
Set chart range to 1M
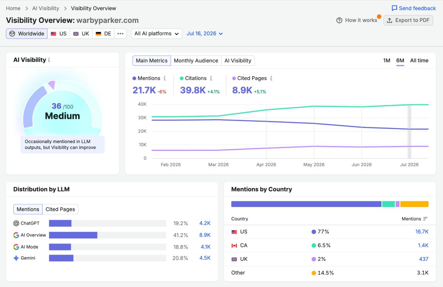[387, 60]
